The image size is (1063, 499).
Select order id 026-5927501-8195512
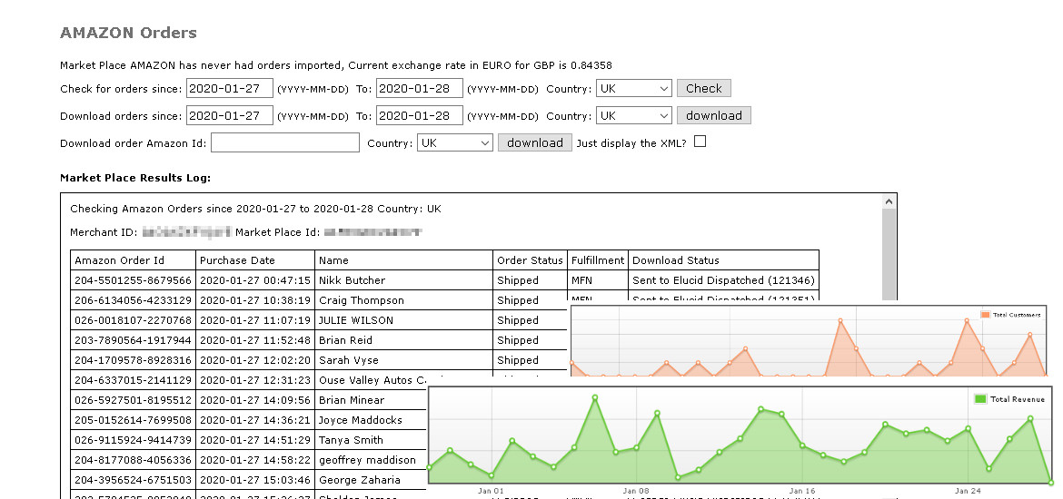[133, 400]
